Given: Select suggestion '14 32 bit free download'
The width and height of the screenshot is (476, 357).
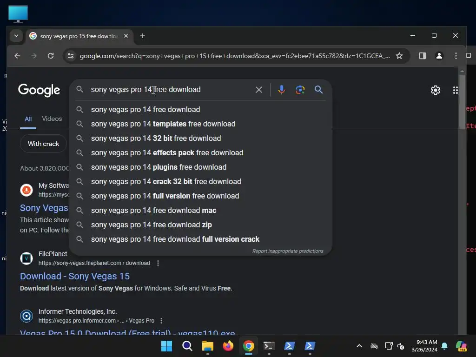Looking at the screenshot, I should click(200, 139).
